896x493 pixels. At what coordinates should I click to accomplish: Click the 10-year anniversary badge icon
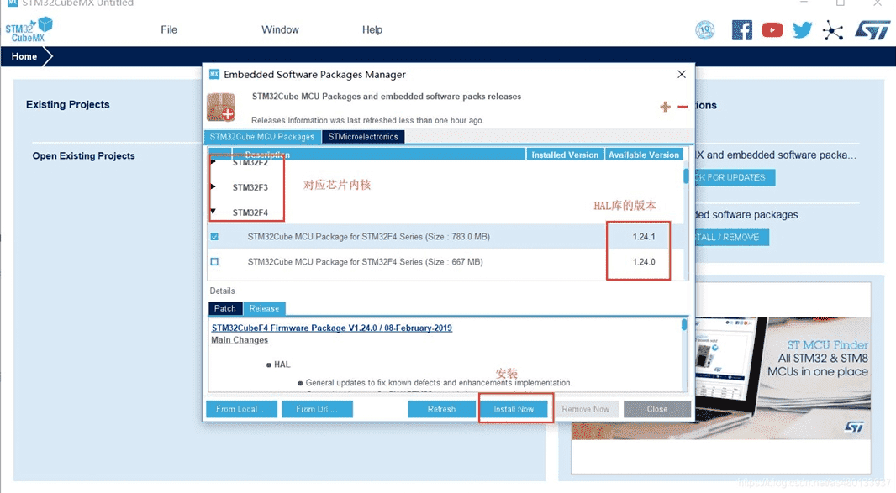point(705,29)
